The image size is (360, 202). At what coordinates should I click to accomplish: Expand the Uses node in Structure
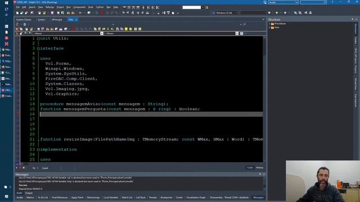269,27
